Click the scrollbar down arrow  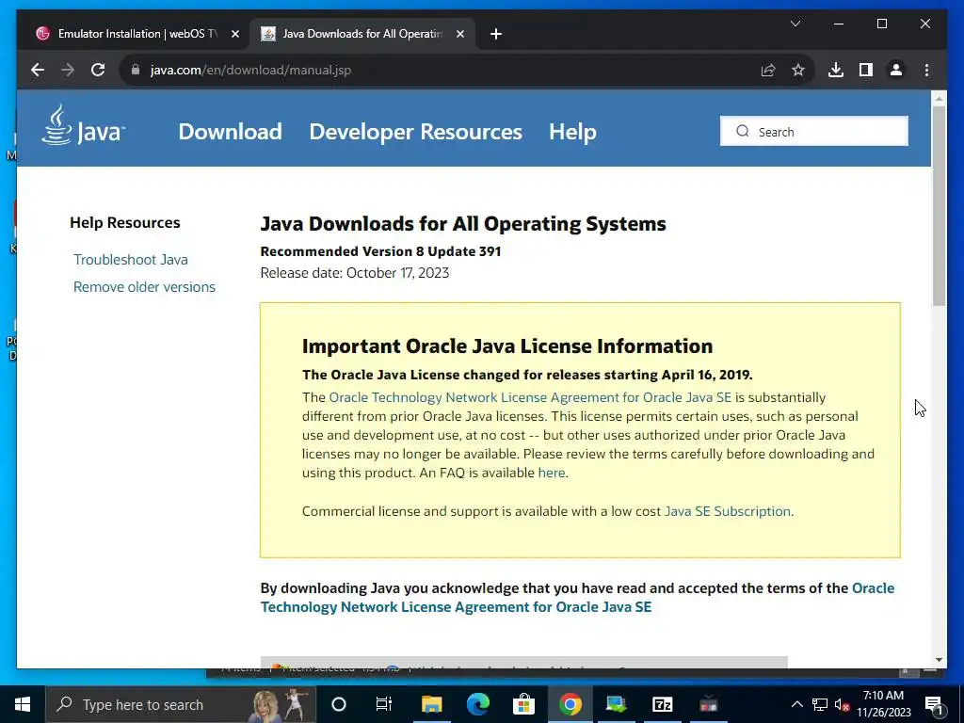coord(939,660)
